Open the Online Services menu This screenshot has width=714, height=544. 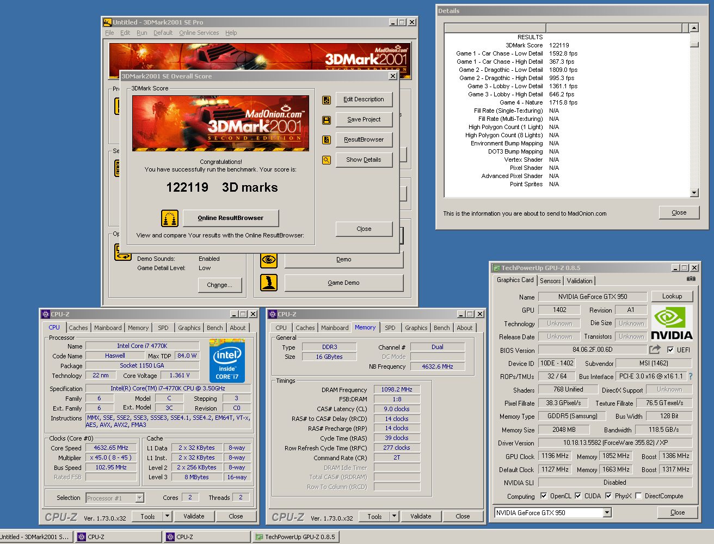(199, 33)
